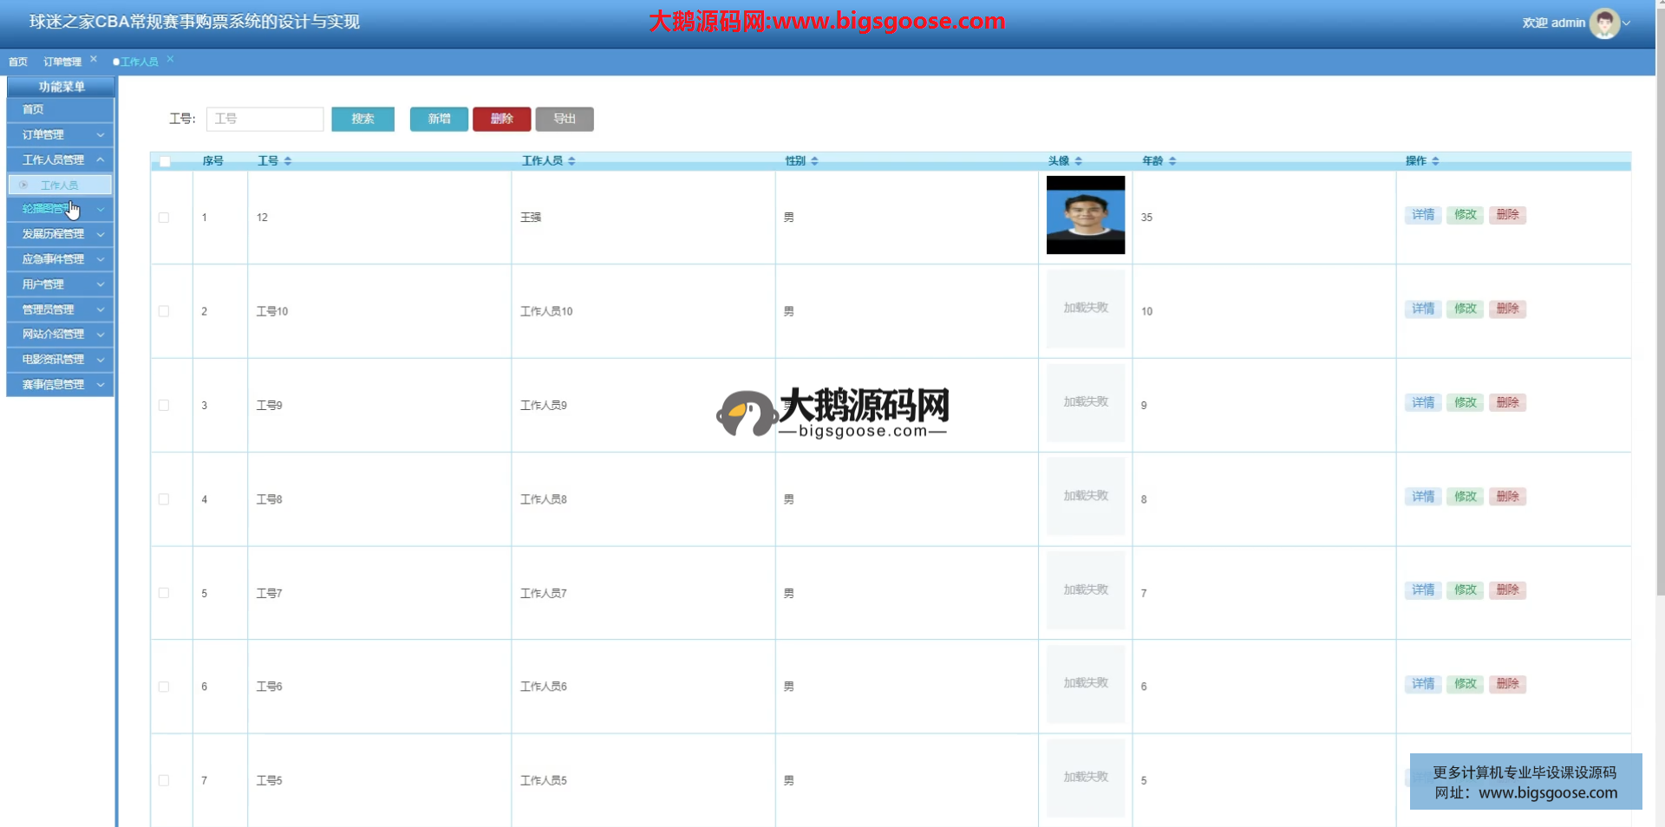Screen dimensions: 1665x827
Task: Expand the 用户管理 sidebar menu
Action: coord(60,284)
